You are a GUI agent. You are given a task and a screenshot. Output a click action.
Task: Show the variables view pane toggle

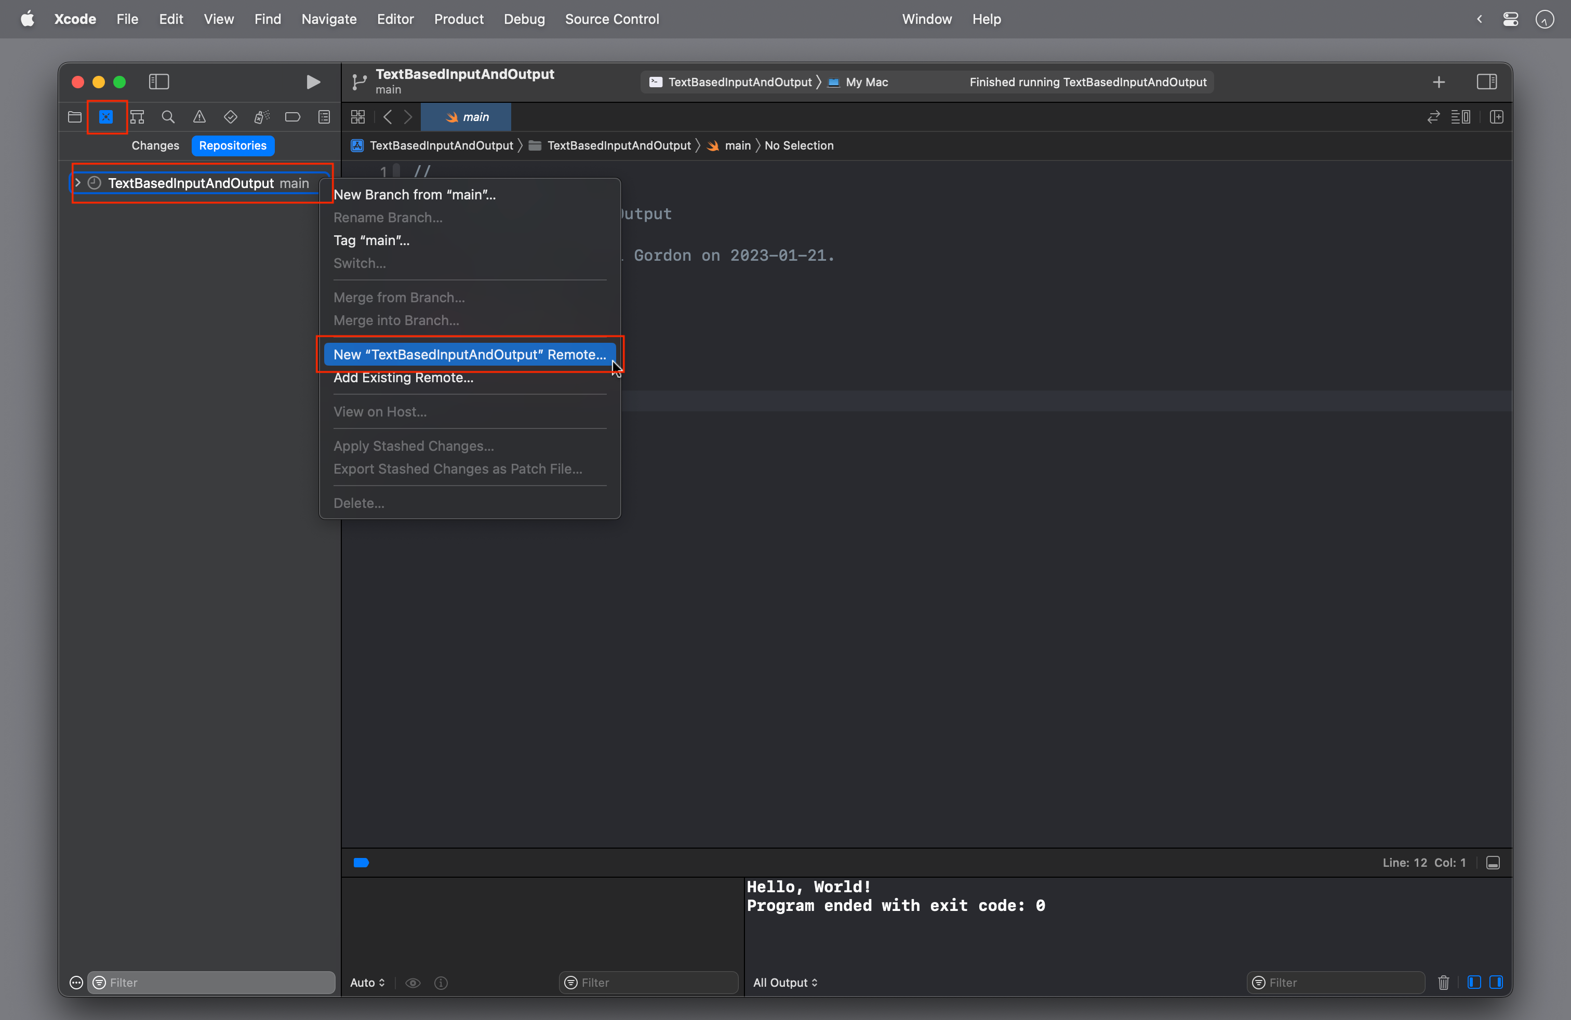[1474, 983]
